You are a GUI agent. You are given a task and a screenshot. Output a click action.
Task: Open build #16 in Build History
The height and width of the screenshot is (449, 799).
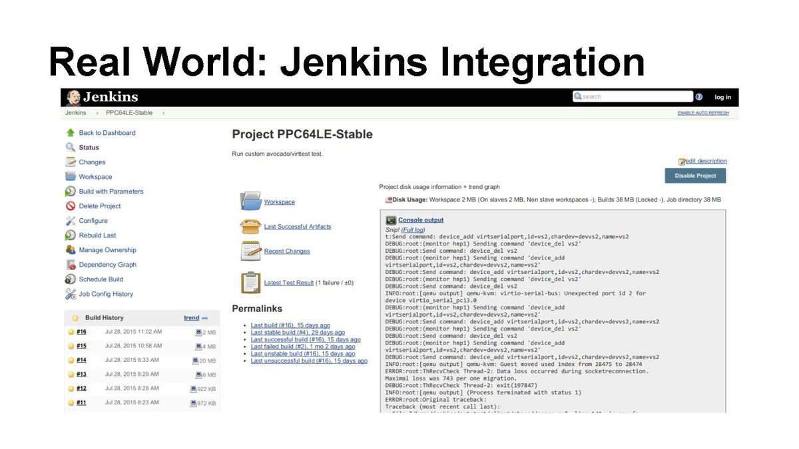tap(81, 331)
